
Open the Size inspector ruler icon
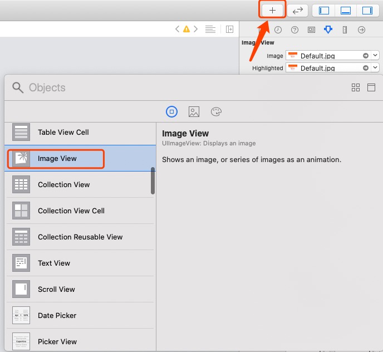345,30
